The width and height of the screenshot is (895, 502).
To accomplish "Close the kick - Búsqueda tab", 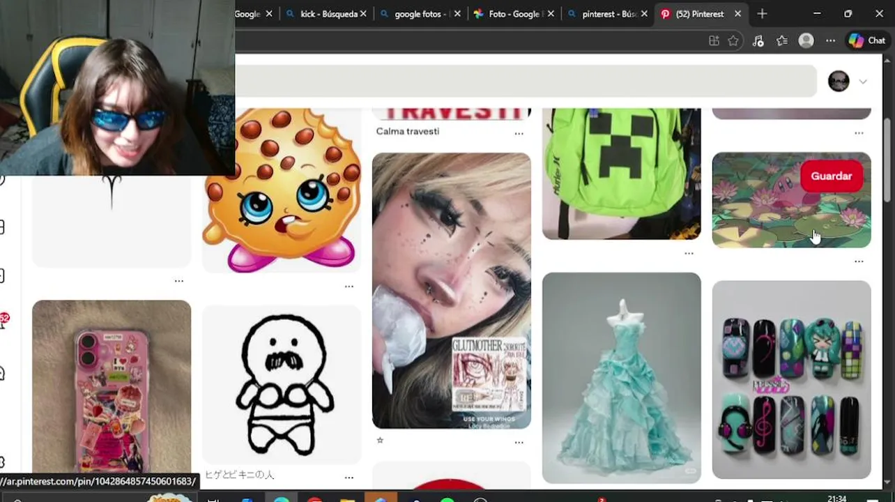I will [363, 14].
